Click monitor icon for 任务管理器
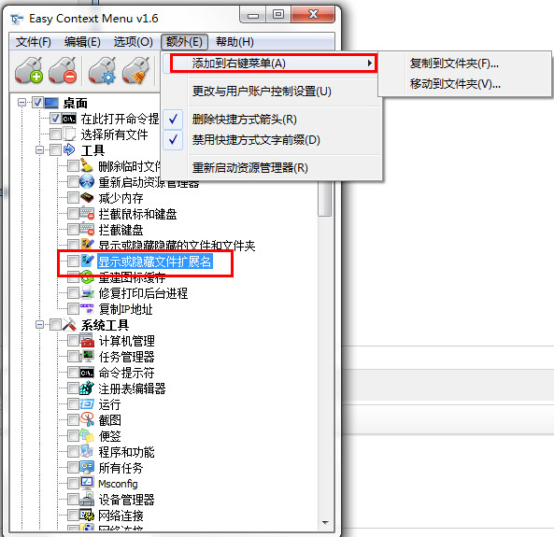The width and height of the screenshot is (554, 537). coord(87,357)
